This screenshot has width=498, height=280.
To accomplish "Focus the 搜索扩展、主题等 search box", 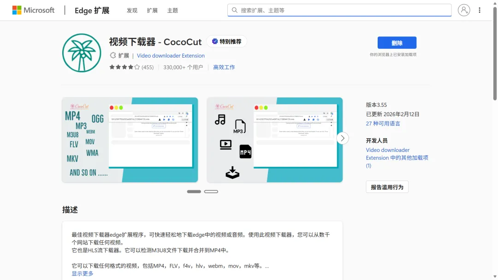I will (339, 10).
